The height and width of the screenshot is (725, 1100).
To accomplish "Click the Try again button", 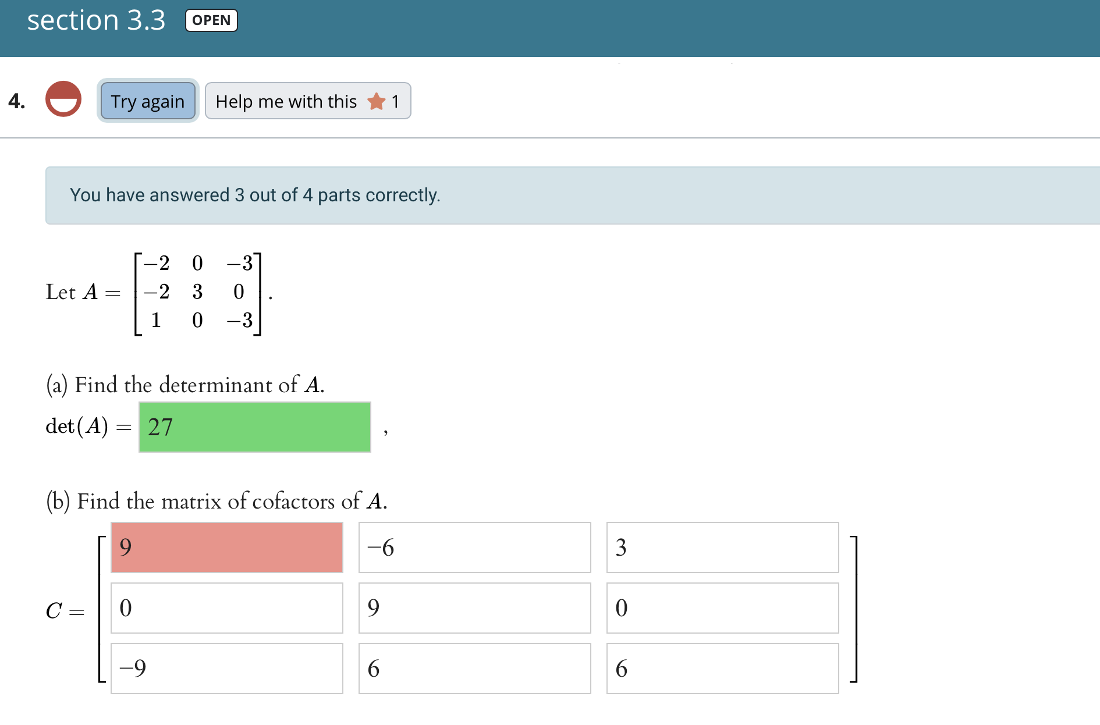I will point(148,101).
